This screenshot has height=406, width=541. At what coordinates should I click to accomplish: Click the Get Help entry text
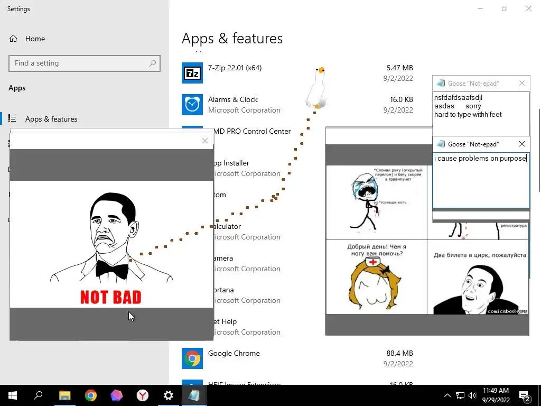click(225, 322)
